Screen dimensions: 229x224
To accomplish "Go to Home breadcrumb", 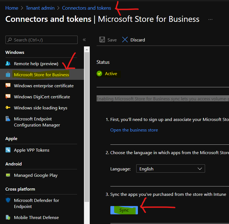I will [12, 8].
